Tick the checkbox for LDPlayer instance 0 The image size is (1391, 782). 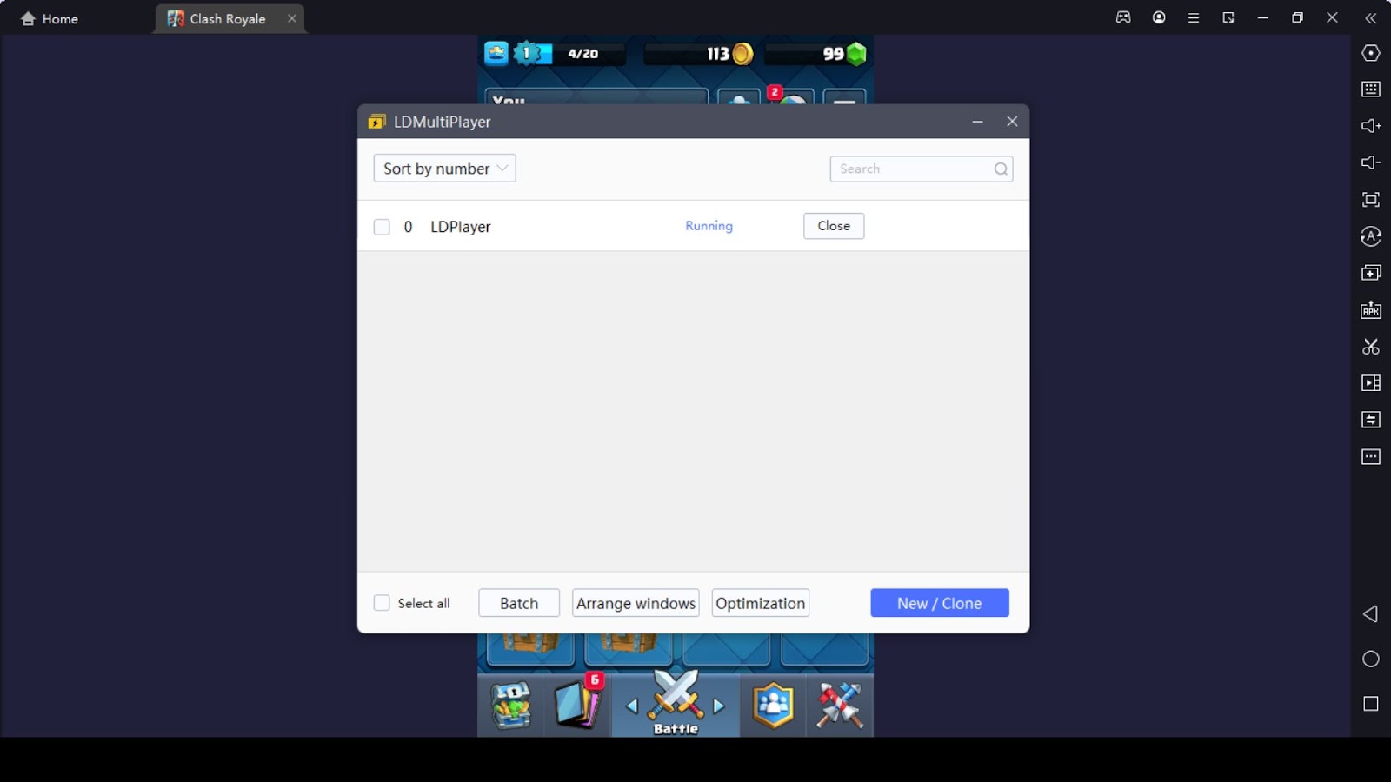click(382, 227)
